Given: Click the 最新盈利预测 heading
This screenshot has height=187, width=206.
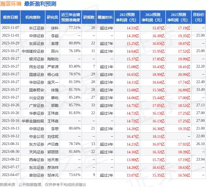Looking at the screenshot, I should [x=40, y=4].
